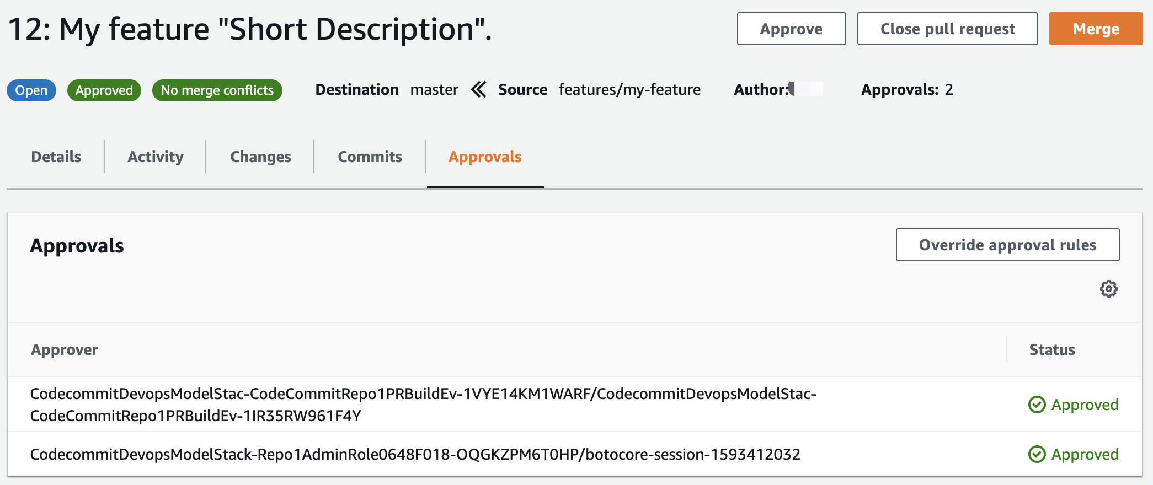Screen dimensions: 1153x485
Task: Click the destination branch name master
Action: (434, 89)
